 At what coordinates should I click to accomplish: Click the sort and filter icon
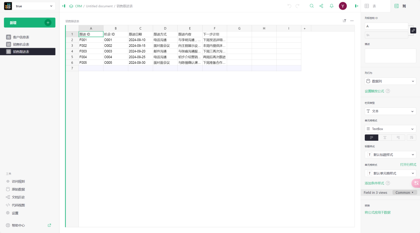[x=344, y=21]
